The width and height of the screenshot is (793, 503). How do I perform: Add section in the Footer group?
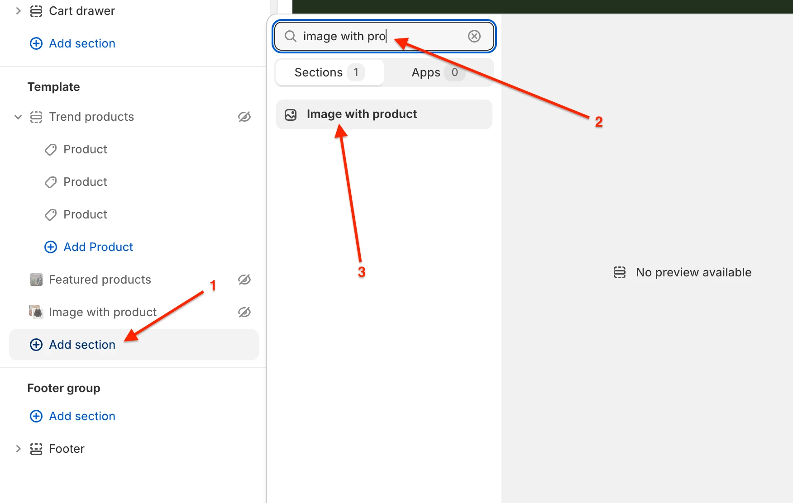73,416
